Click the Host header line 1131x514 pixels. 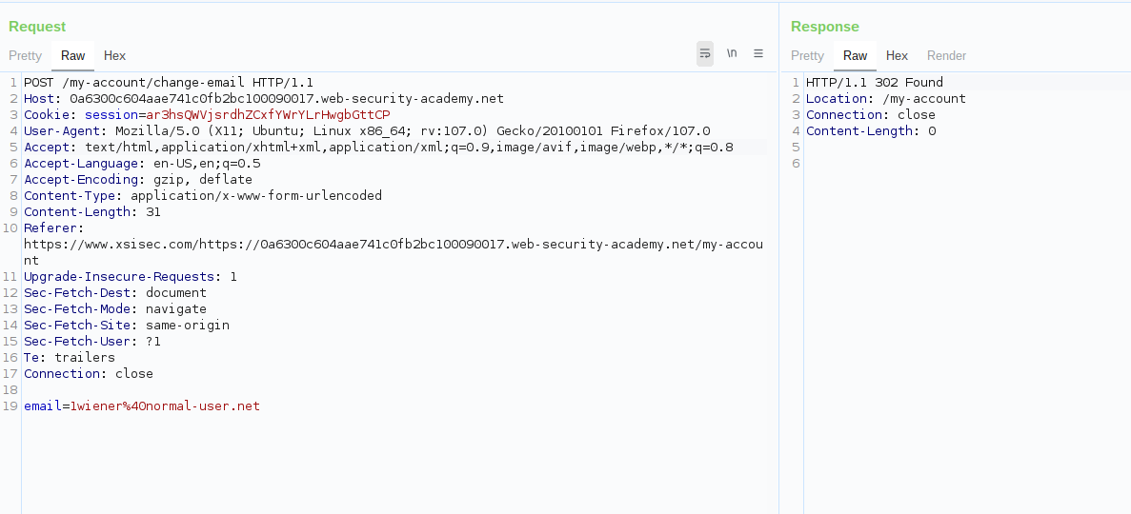(x=264, y=99)
